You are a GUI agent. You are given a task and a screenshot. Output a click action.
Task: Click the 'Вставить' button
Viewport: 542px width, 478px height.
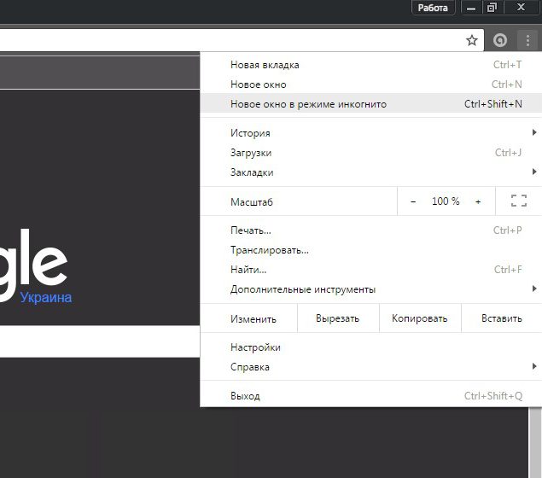coord(502,318)
